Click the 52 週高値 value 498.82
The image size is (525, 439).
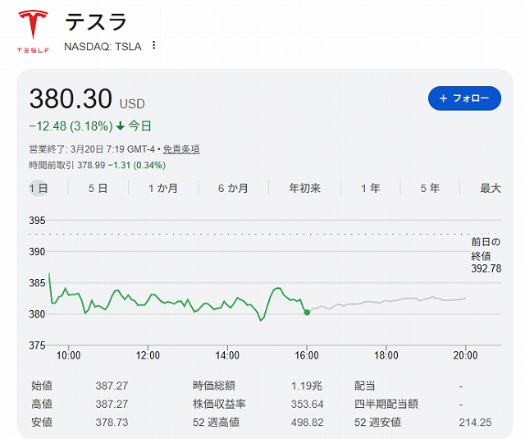pos(307,422)
